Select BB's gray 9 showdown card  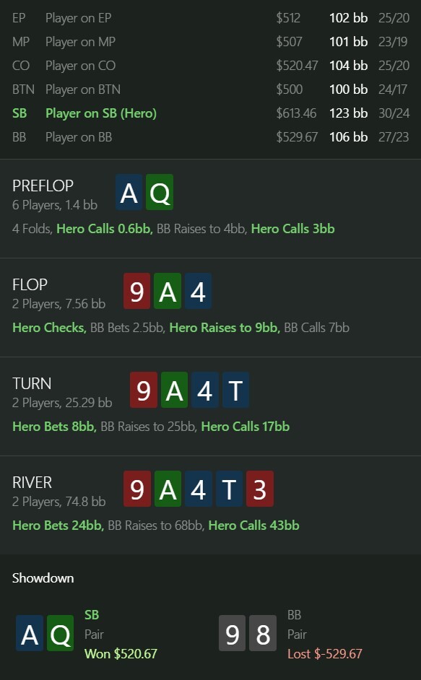tap(233, 633)
